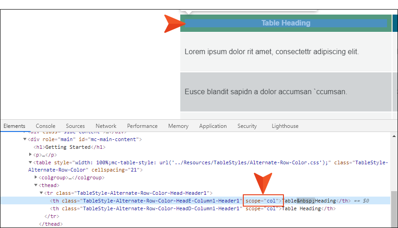The image size is (398, 228).
Task: Open the Lighthouse tab
Action: 285,126
